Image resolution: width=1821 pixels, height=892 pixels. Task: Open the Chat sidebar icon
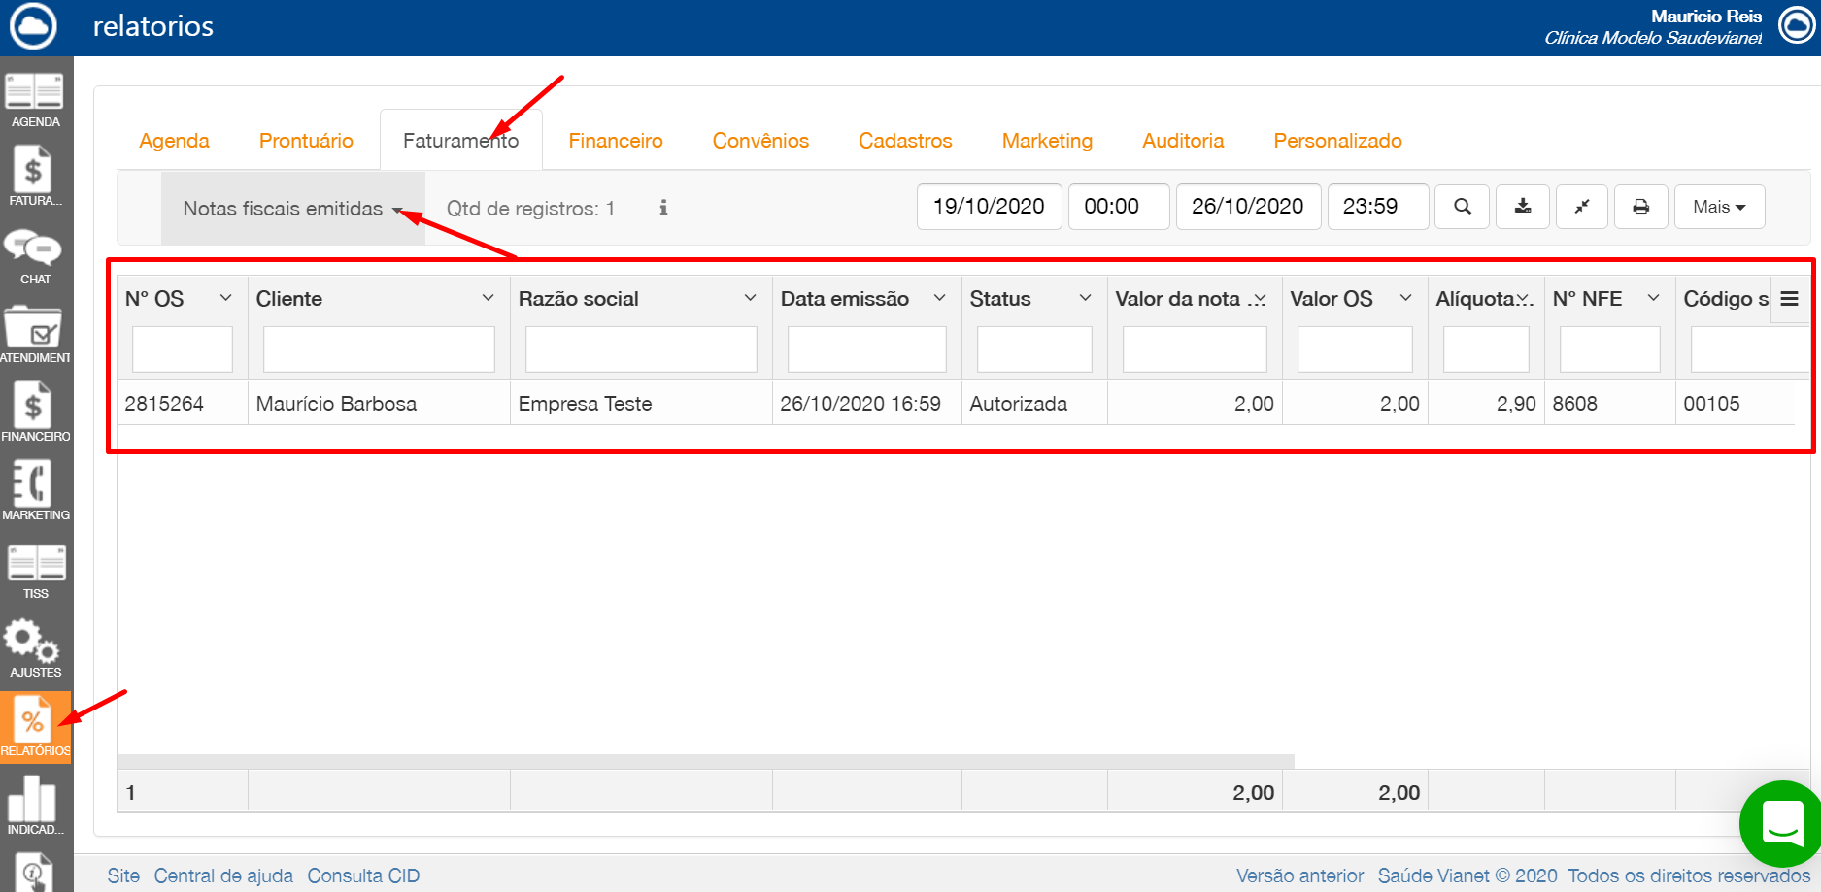[x=35, y=257]
